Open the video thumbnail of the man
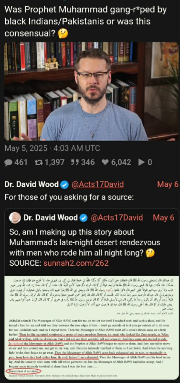The height and width of the screenshot is (383, 180). [x=91, y=91]
